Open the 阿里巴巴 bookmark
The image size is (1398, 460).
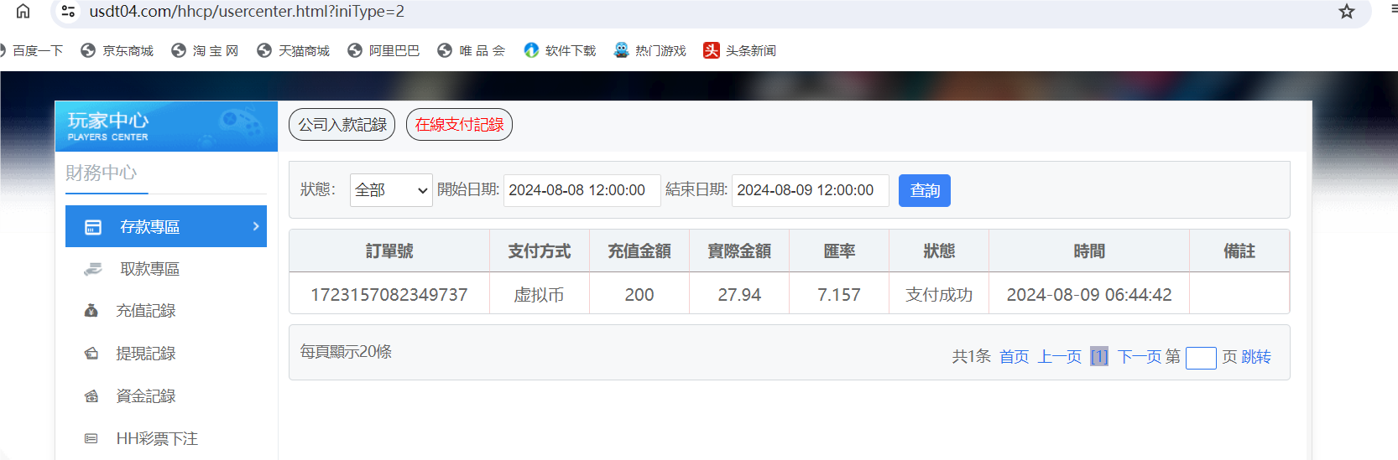pyautogui.click(x=383, y=50)
